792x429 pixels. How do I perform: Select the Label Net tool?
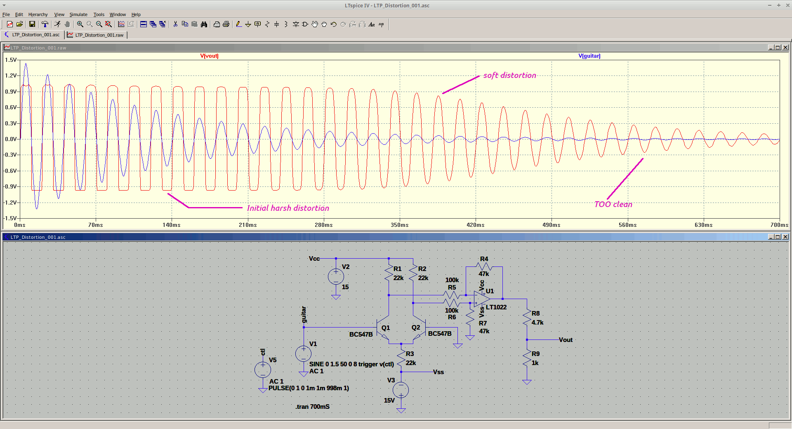coord(258,24)
